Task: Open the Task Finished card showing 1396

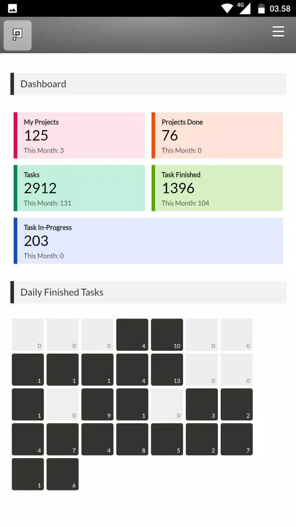Action: tap(217, 188)
